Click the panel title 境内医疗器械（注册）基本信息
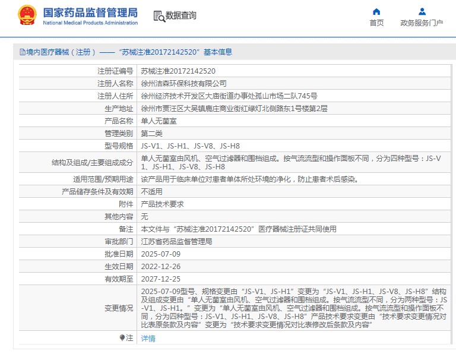Image resolution: width=456 pixels, height=357 pixels. click(129, 52)
